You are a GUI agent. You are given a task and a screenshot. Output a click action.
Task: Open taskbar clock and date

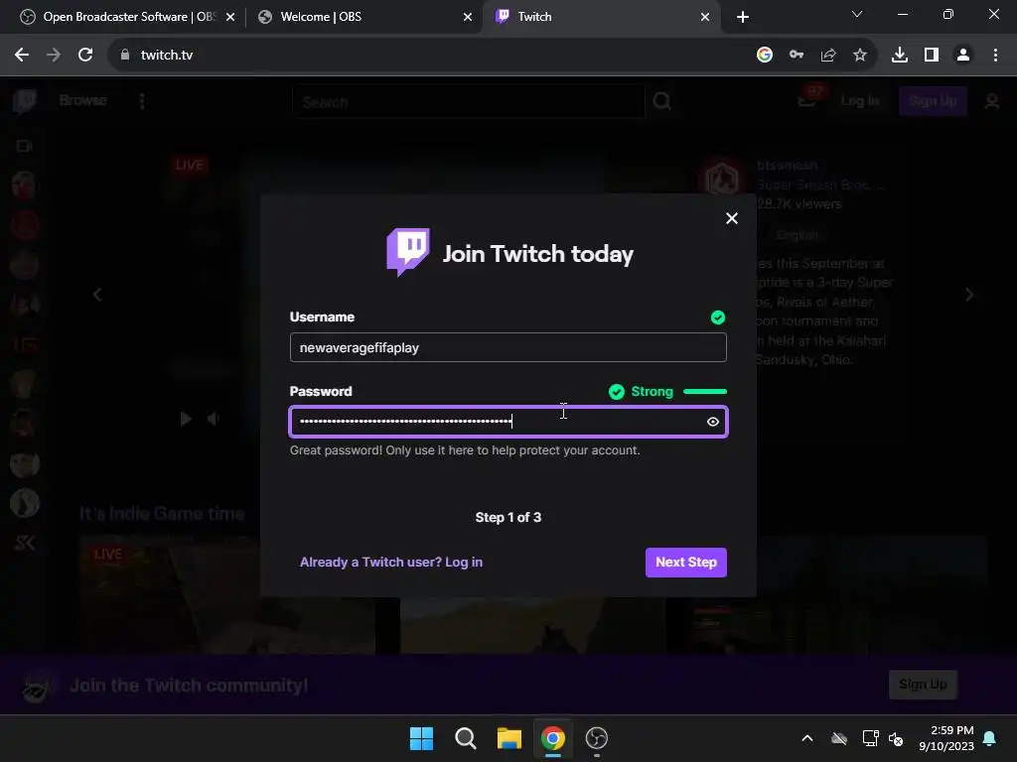click(946, 738)
